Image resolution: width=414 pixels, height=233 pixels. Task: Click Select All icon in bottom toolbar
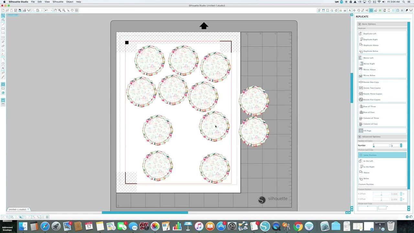(x=12, y=217)
